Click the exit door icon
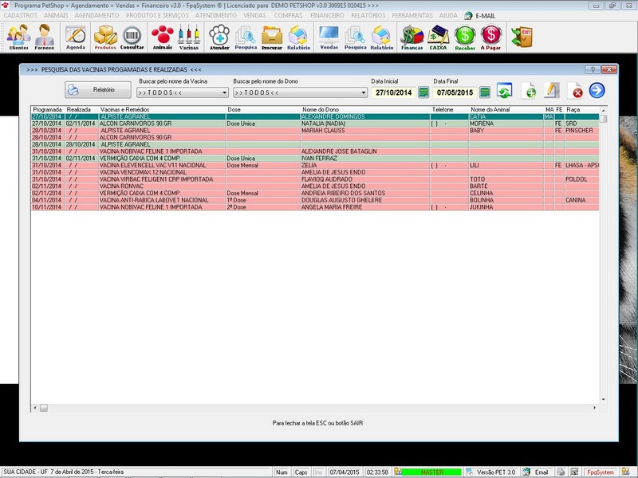This screenshot has height=478, width=638. pyautogui.click(x=522, y=37)
